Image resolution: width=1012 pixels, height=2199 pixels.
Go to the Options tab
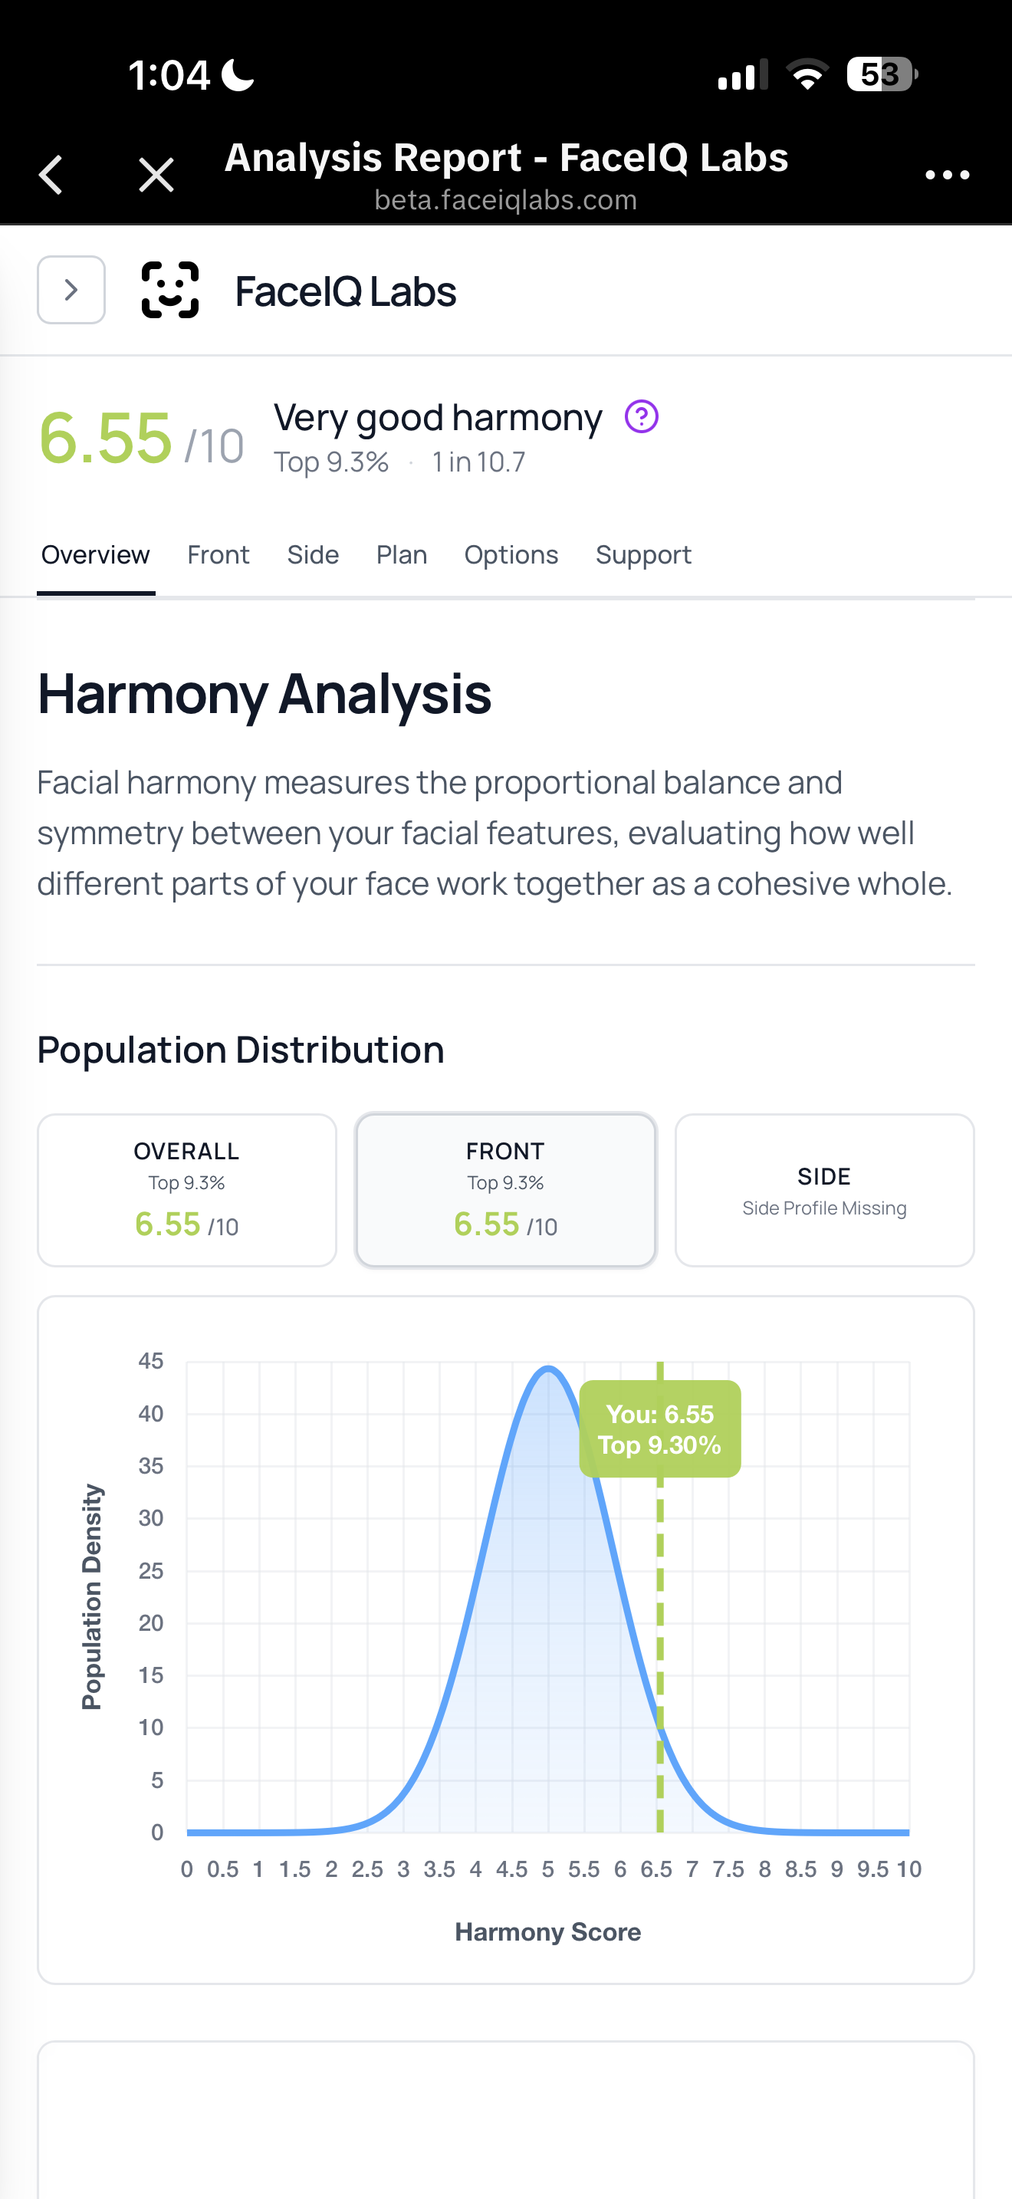click(511, 555)
